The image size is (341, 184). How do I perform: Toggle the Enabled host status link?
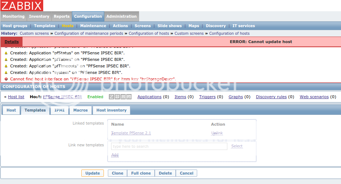pyautogui.click(x=95, y=97)
